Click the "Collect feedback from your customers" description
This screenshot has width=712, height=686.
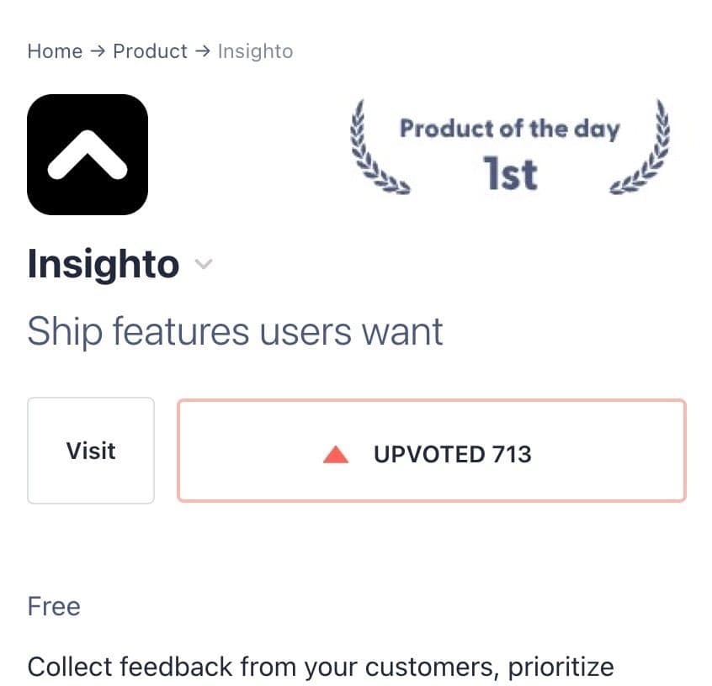pos(320,667)
